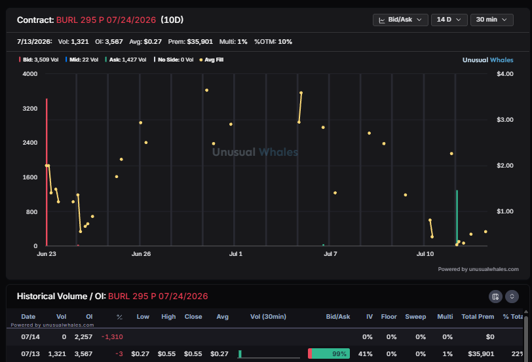The image size is (532, 362).
Task: Sort by the Sweep column header
Action: (415, 317)
